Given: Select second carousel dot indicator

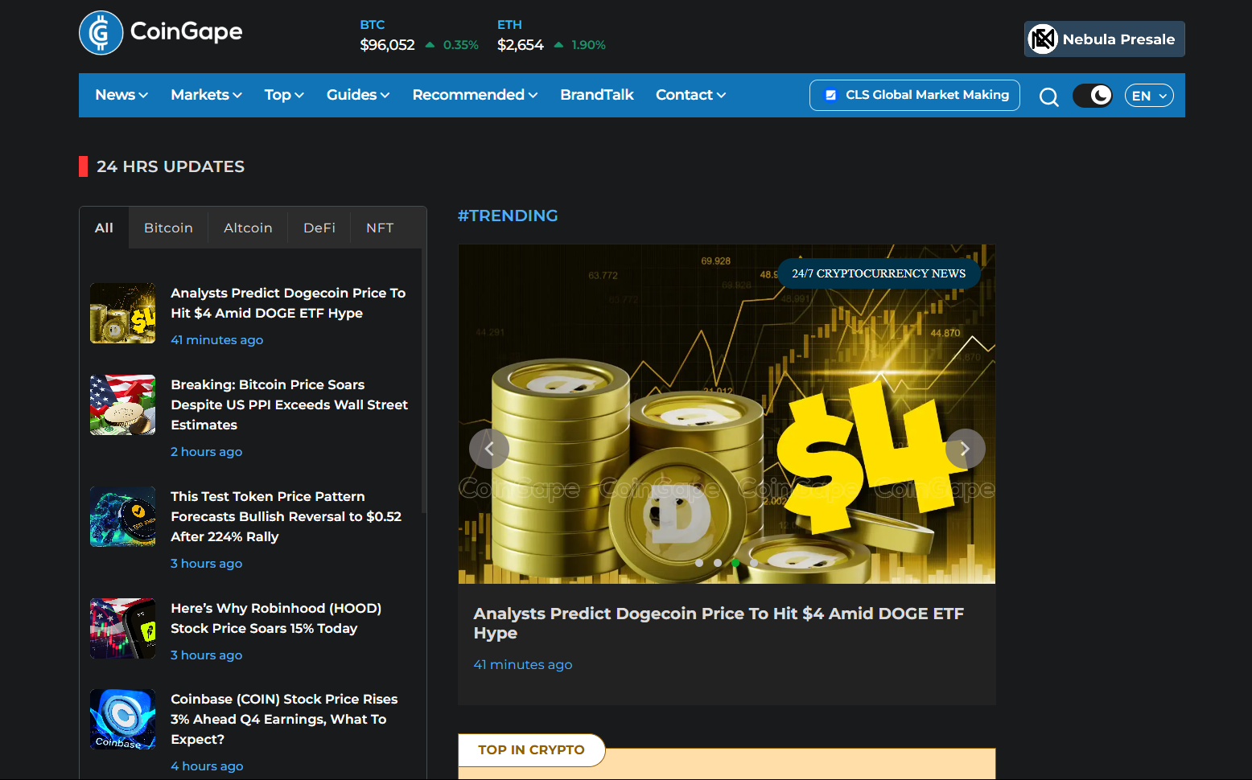Looking at the screenshot, I should [718, 563].
